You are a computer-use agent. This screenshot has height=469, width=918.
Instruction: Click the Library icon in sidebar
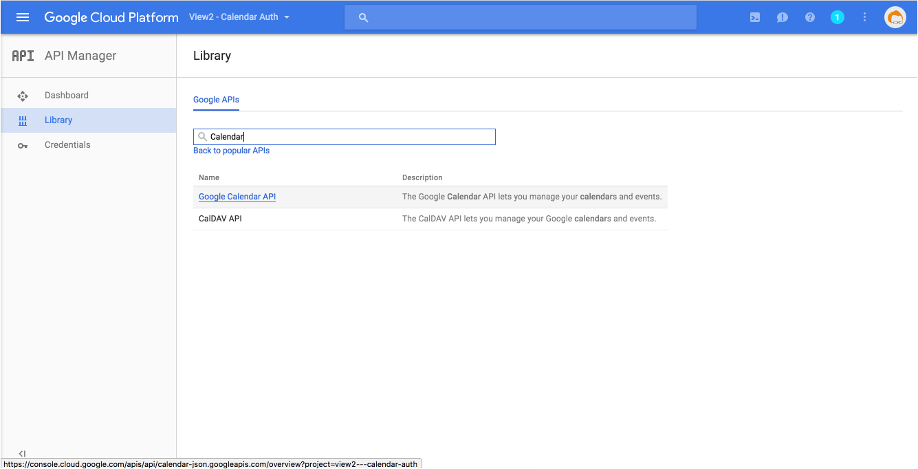23,120
